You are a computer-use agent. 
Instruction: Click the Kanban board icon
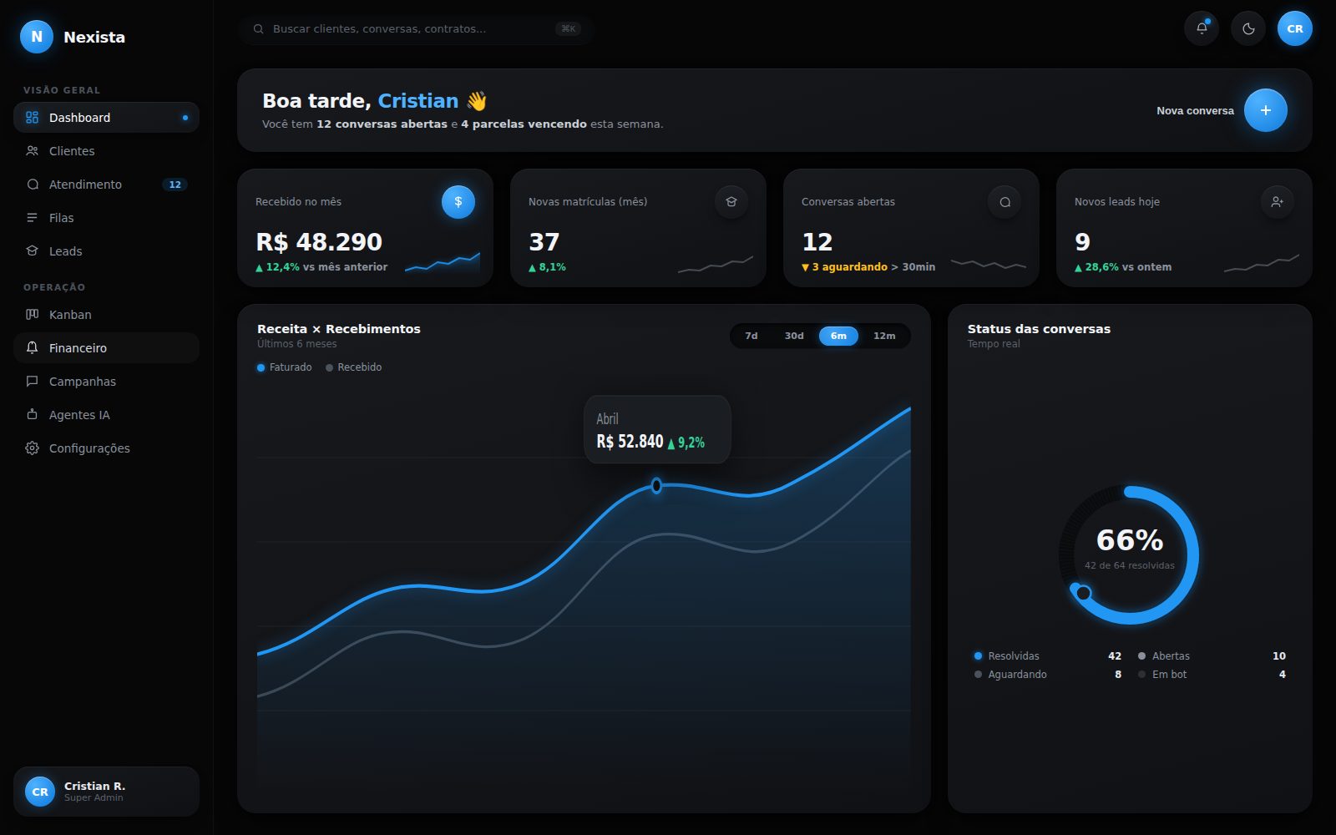[x=32, y=315]
